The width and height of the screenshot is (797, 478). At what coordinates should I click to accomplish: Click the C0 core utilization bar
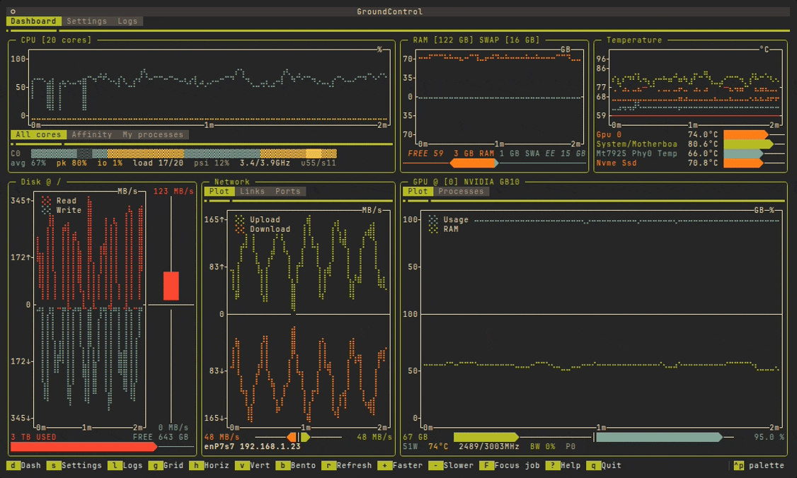tap(183, 153)
